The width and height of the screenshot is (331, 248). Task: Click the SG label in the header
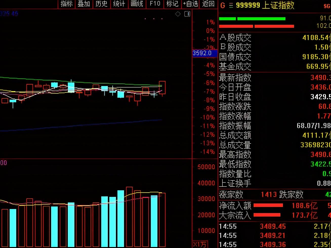click(327, 6)
